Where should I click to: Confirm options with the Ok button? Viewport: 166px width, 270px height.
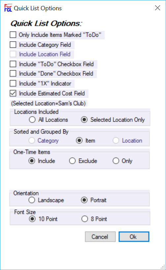click(x=134, y=237)
